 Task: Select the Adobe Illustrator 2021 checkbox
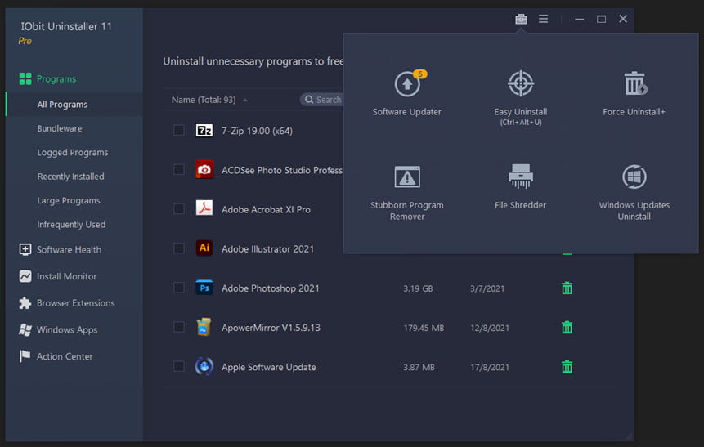coord(179,248)
